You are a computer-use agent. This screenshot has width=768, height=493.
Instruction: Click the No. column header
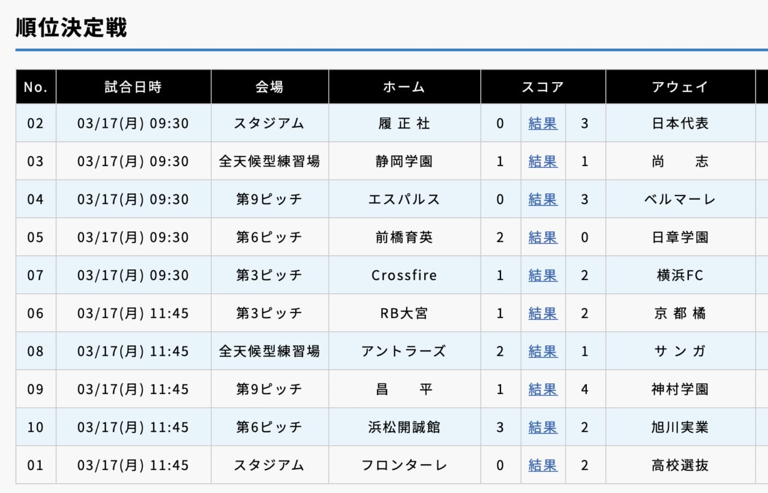(x=36, y=87)
